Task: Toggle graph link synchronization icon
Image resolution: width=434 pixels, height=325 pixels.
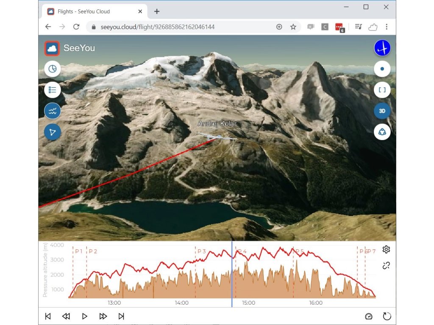Action: tap(386, 266)
